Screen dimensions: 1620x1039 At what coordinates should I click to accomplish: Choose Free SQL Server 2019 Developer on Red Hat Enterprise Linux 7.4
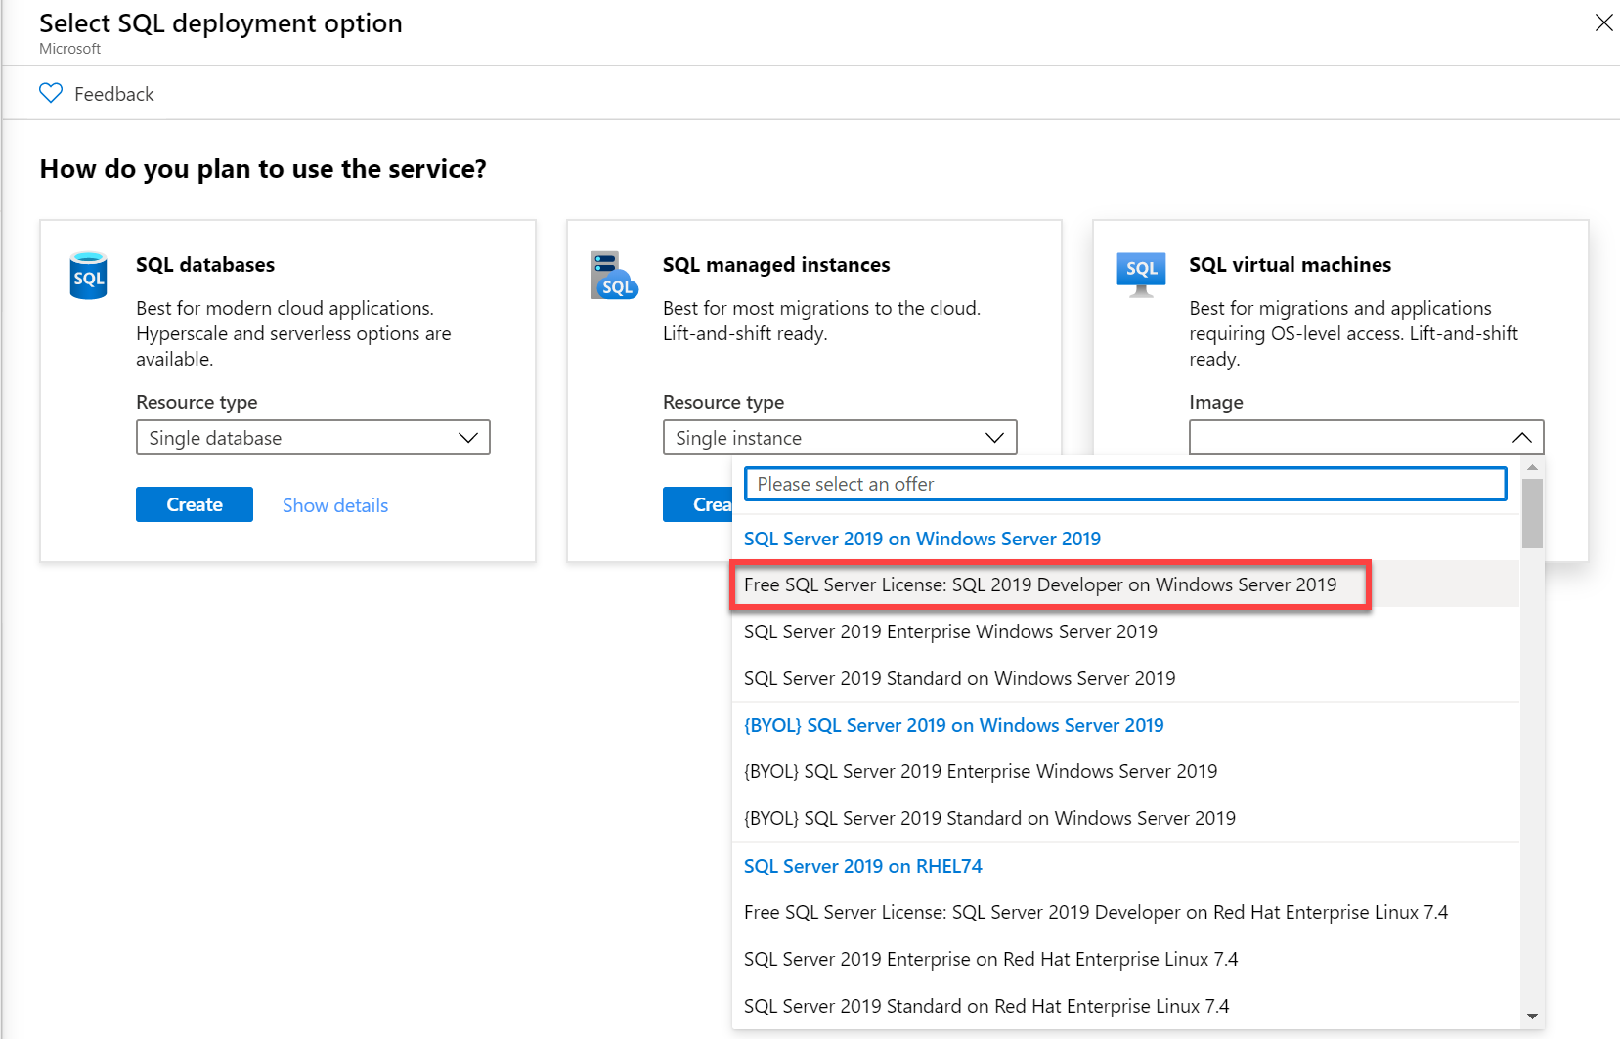click(1125, 912)
